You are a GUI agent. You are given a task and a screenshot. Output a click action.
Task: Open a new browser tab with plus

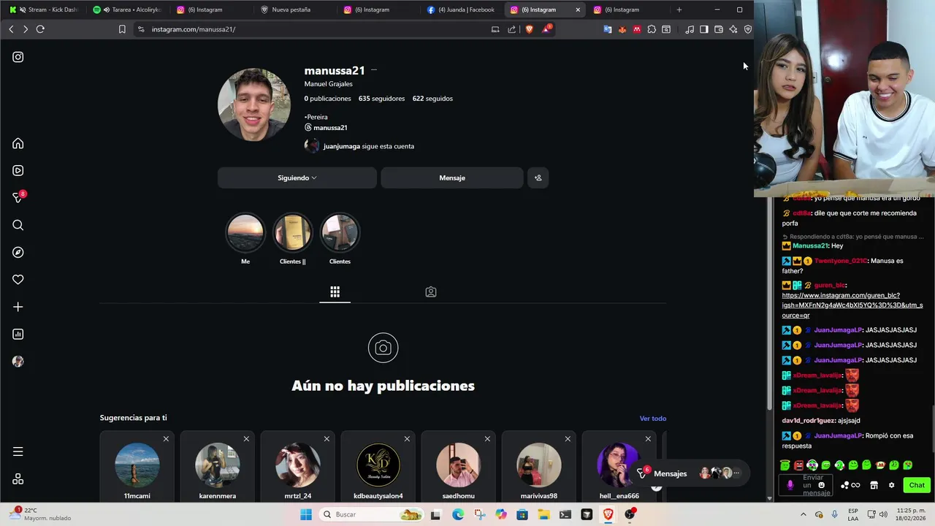click(679, 9)
